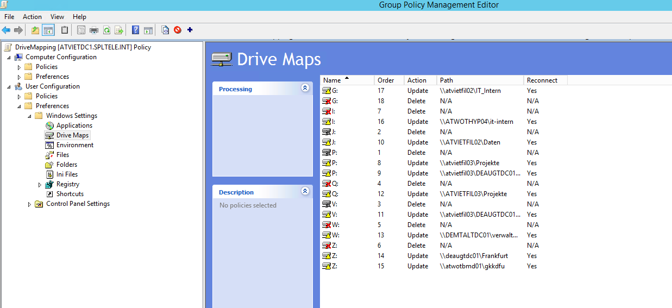Click the drive icon of P: order 9
This screenshot has width=672, height=308.
click(x=326, y=173)
